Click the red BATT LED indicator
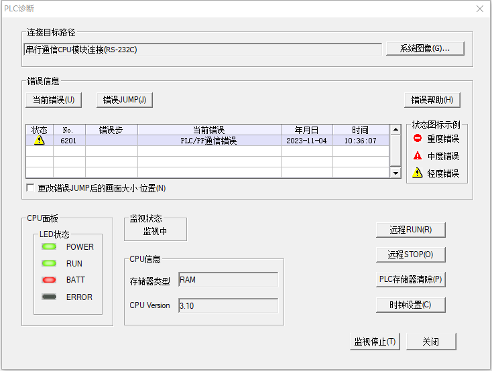Viewport: 492px width, 371px height. tap(49, 280)
